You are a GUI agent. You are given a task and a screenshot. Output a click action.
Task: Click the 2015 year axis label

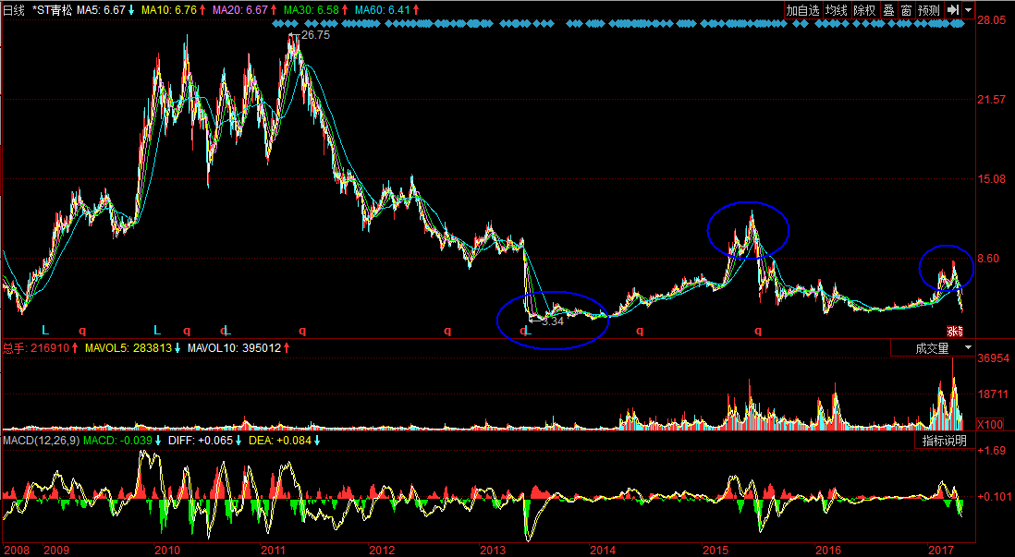(x=715, y=550)
